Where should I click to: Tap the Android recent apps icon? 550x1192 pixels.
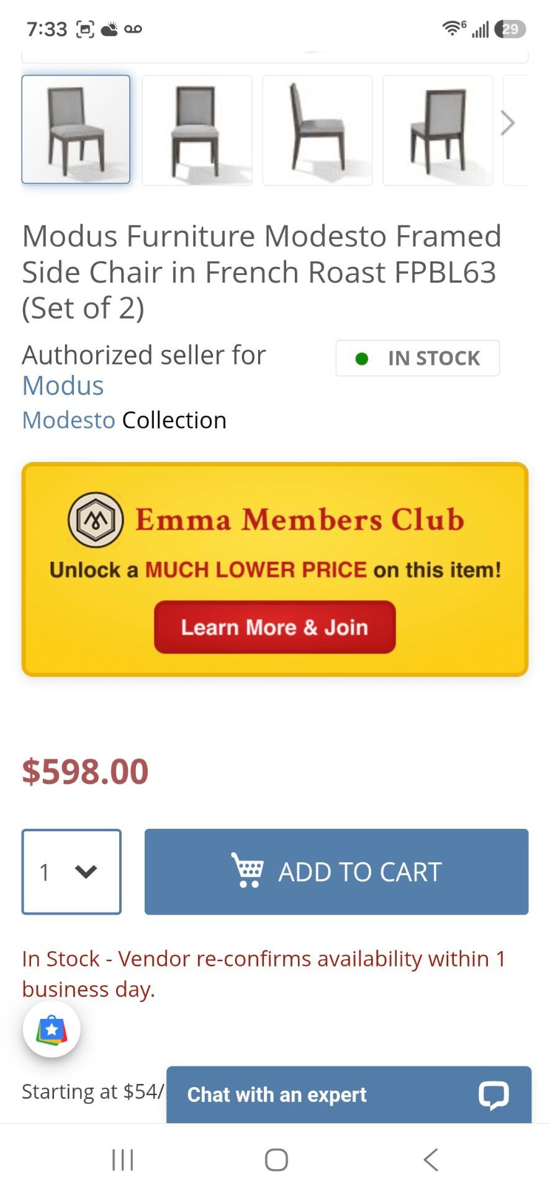(x=122, y=1159)
